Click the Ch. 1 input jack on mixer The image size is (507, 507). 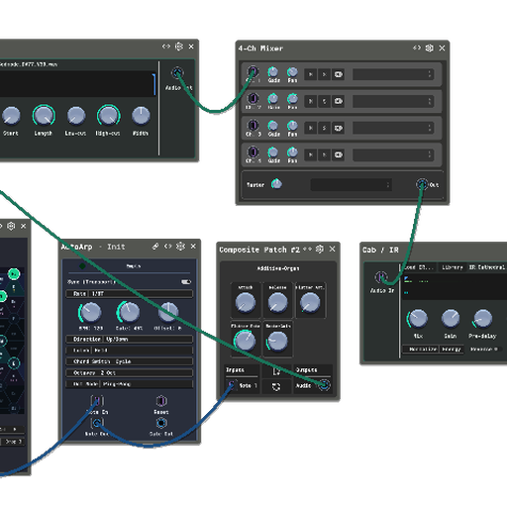click(x=253, y=71)
